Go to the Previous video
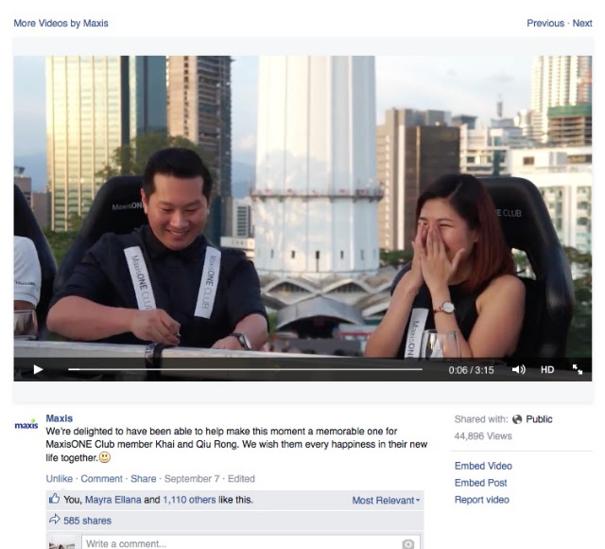The image size is (605, 549). pos(545,23)
